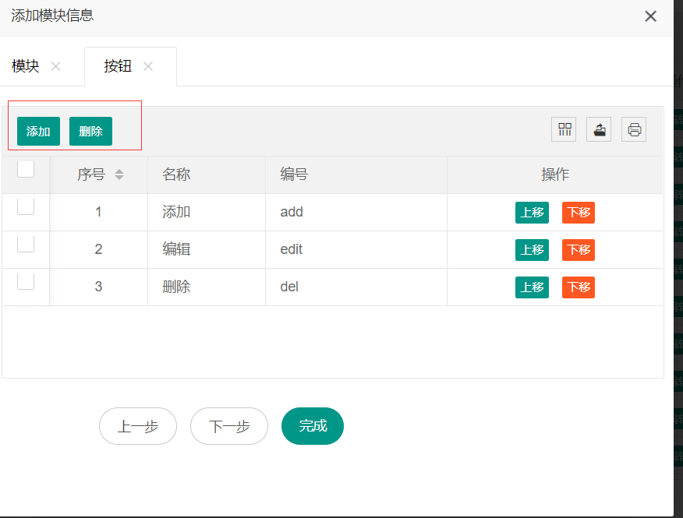The width and height of the screenshot is (683, 518).
Task: Move the add row down with 下移
Action: [579, 213]
